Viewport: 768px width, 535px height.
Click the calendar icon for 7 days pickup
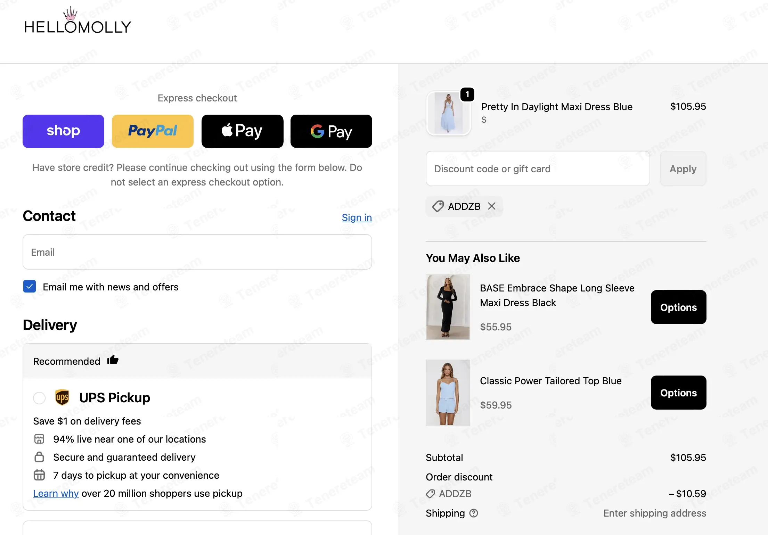pyautogui.click(x=39, y=475)
